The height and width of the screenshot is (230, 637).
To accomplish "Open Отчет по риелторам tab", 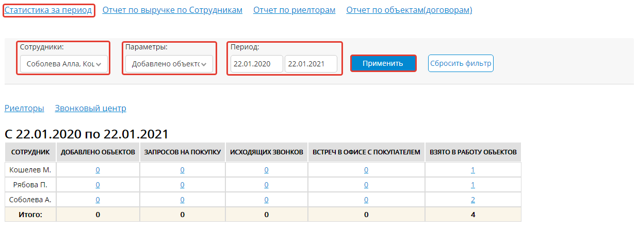I will [294, 10].
